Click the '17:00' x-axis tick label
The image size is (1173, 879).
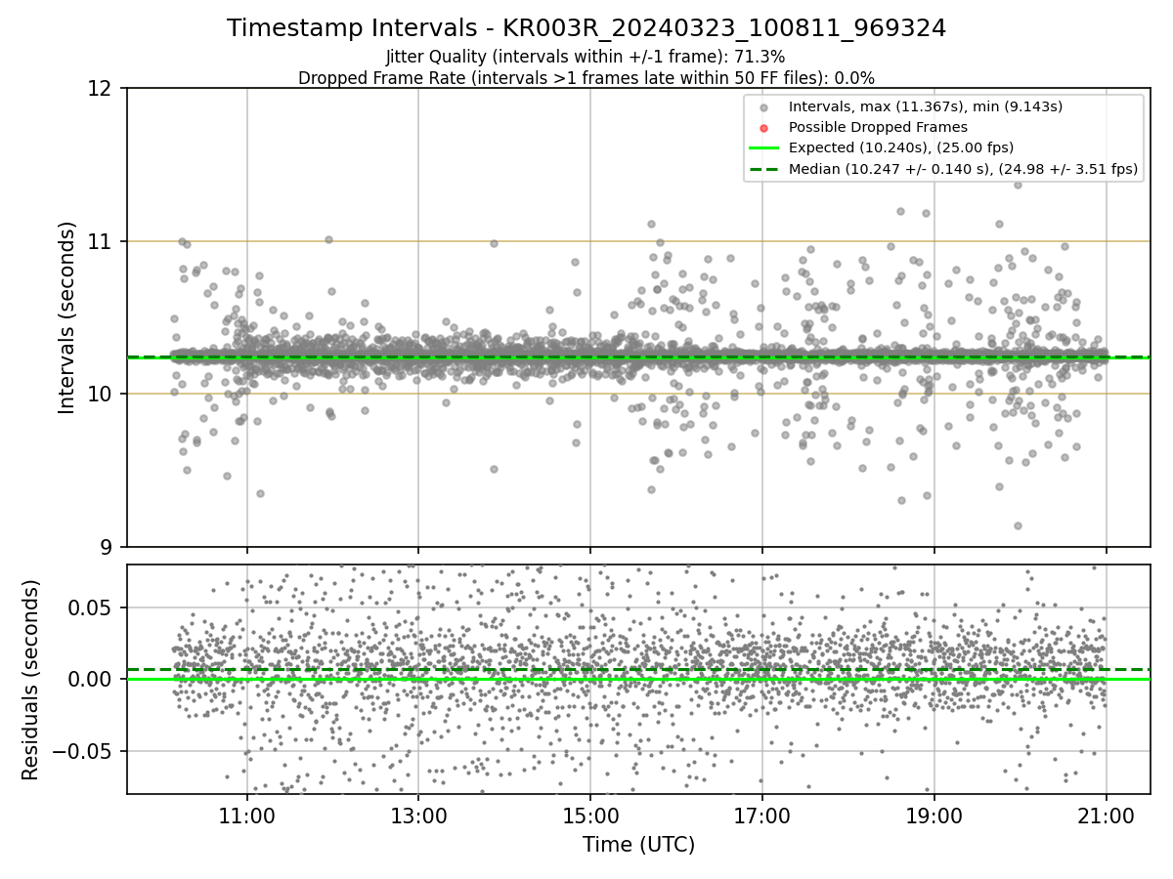pyautogui.click(x=762, y=816)
